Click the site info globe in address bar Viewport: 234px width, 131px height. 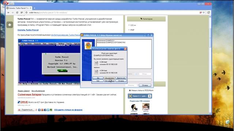(27, 12)
